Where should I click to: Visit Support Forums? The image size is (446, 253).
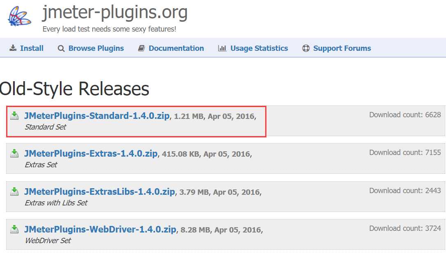[x=342, y=48]
